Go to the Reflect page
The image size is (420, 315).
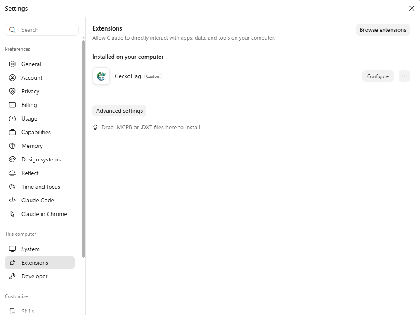[x=40, y=173]
